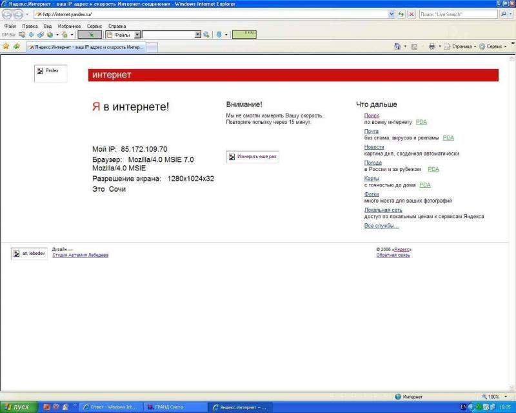Click the Windows пуск Start button

tap(19, 407)
